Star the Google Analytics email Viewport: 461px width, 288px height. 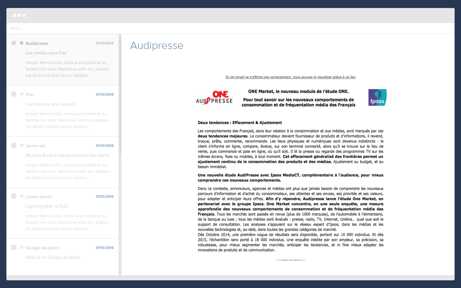coord(21,247)
